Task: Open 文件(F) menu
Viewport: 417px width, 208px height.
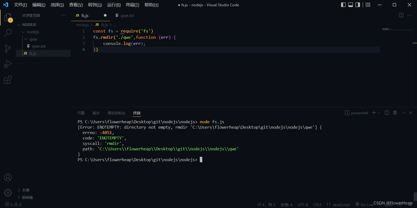Action: [20, 5]
